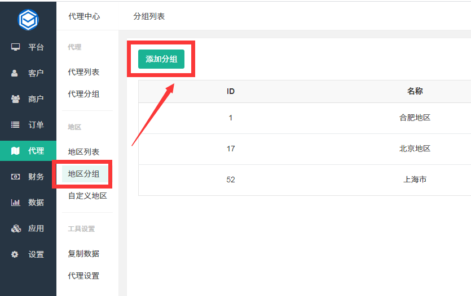
Task: Click the cubes icon beside 应用
Action: coord(16,228)
